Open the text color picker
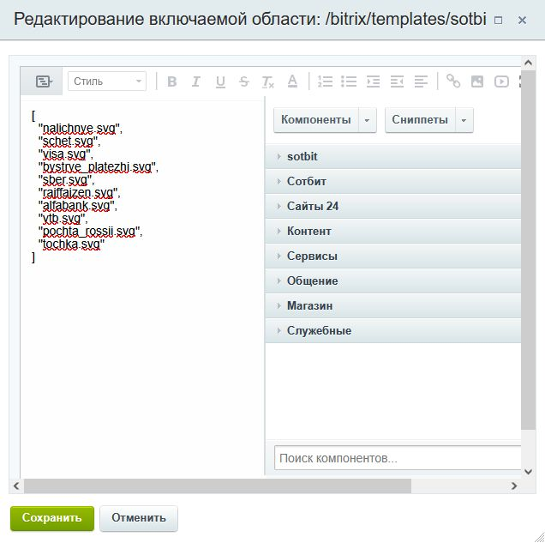Viewport: 545px width, 543px height. 292,81
